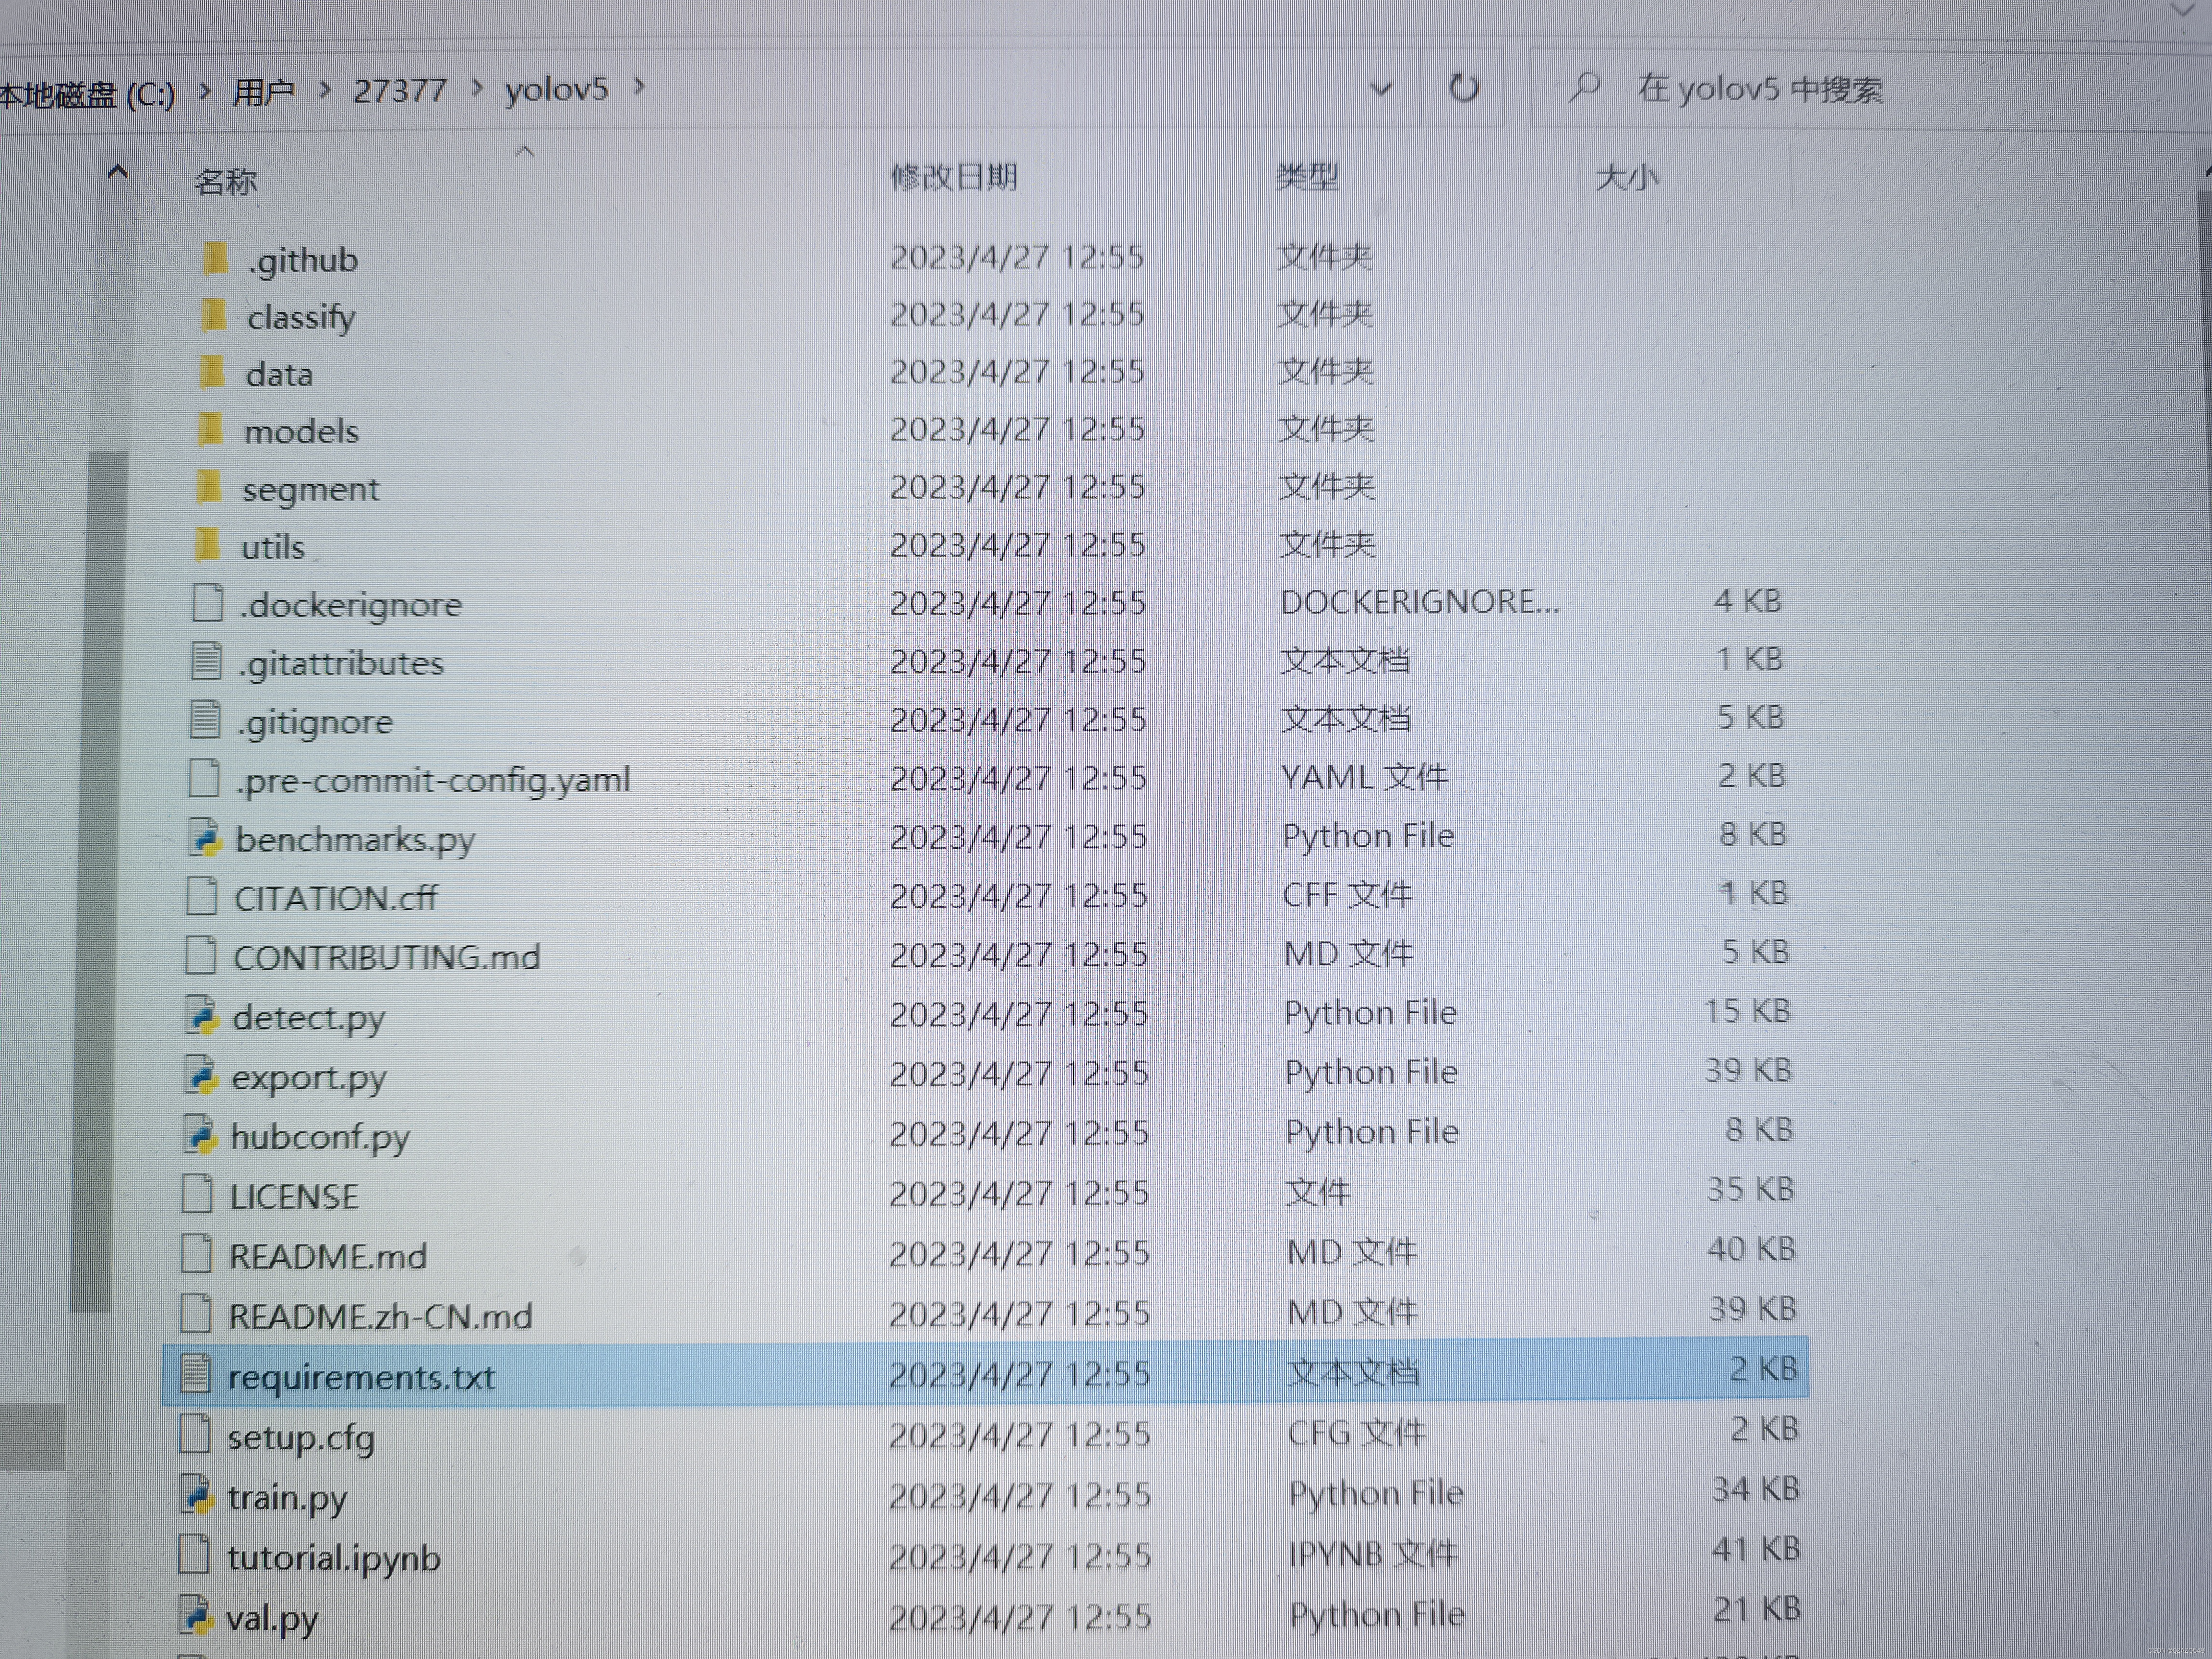This screenshot has height=1659, width=2212.
Task: Open the address bar history dropdown
Action: (x=1381, y=89)
